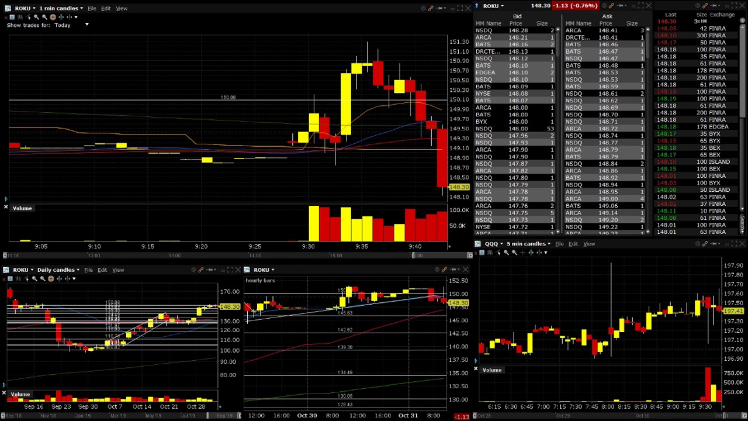748x421 pixels.
Task: Select the NSDQ 148.28 bid row
Action: point(515,30)
